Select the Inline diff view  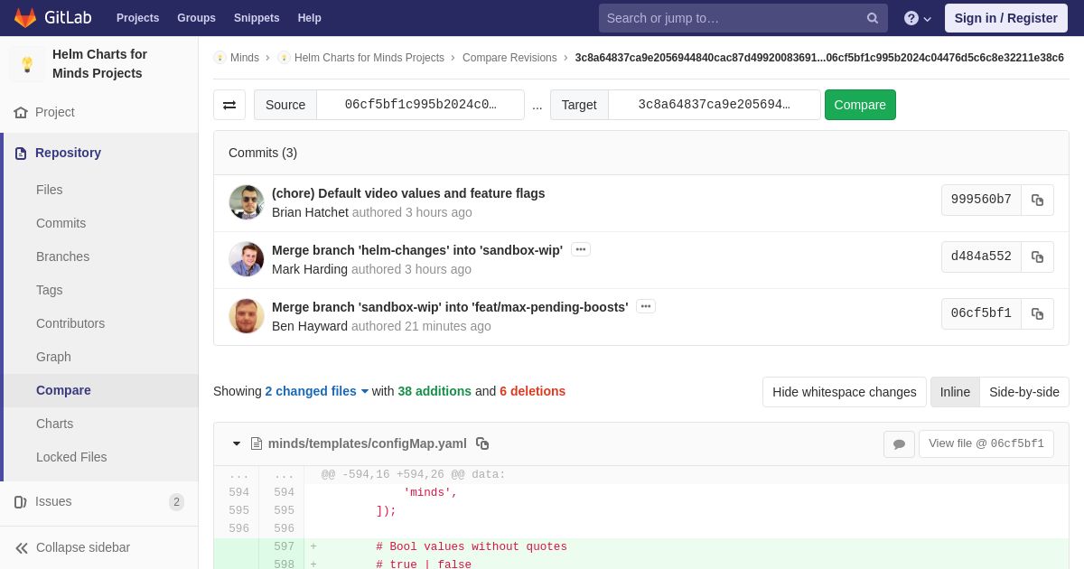click(x=955, y=392)
